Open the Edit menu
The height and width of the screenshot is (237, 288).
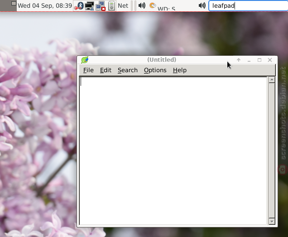pyautogui.click(x=106, y=70)
